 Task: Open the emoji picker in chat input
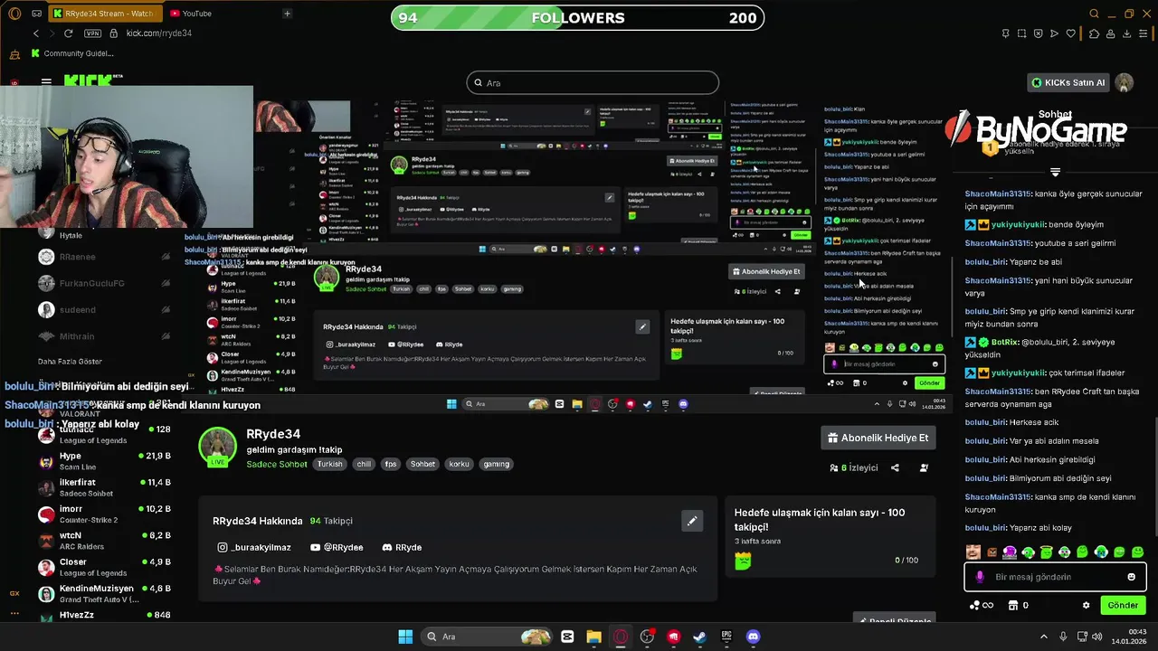(1131, 577)
